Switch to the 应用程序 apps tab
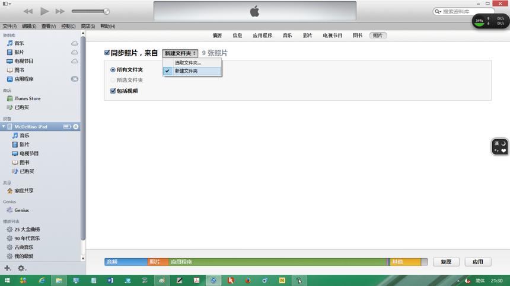510x286 pixels. 262,36
